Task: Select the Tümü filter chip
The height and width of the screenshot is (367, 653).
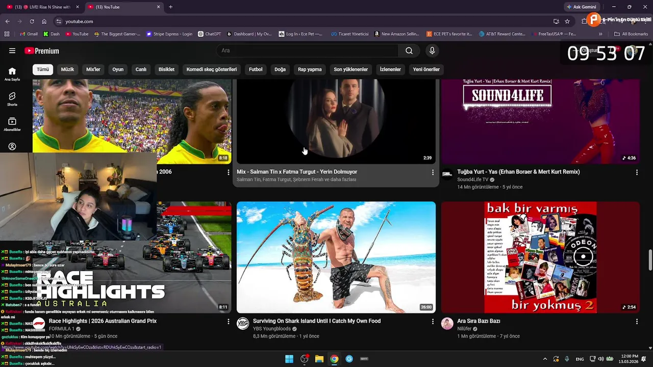Action: coord(43,69)
